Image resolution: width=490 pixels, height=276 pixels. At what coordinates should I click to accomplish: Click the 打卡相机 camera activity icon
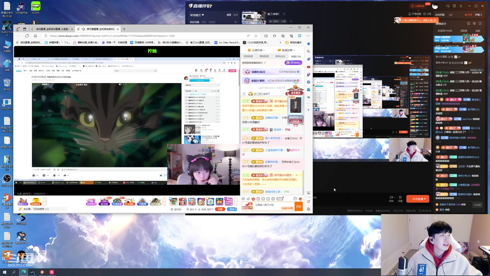129,202
